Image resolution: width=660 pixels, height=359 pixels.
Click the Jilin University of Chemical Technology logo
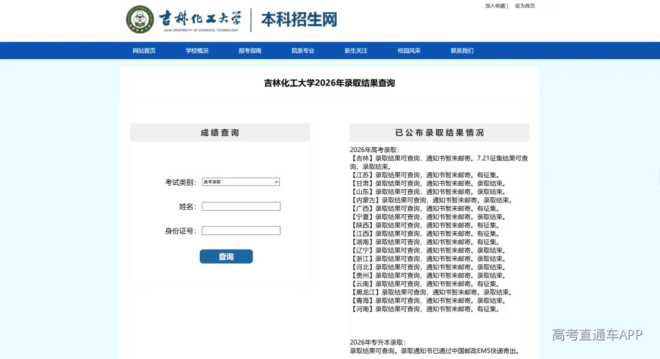click(x=183, y=20)
